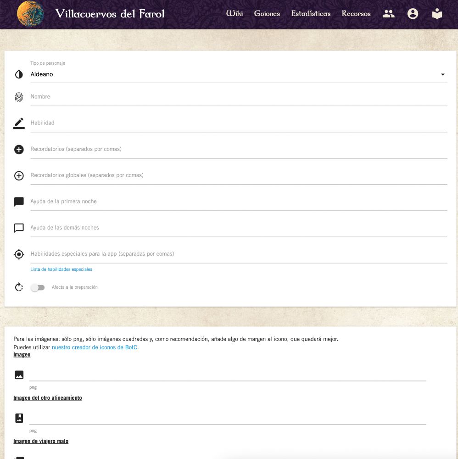Viewport: 458px width, 459px height.
Task: Click the book reader icon in header
Action: click(x=437, y=14)
